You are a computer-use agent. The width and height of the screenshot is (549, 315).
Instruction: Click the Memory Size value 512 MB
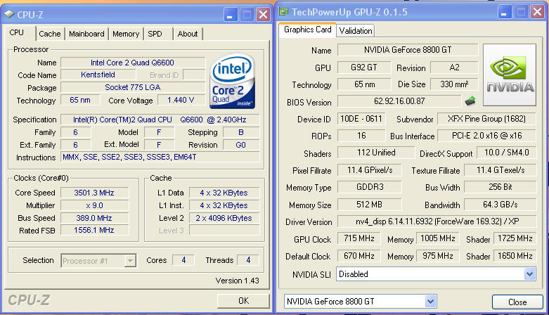click(x=369, y=205)
